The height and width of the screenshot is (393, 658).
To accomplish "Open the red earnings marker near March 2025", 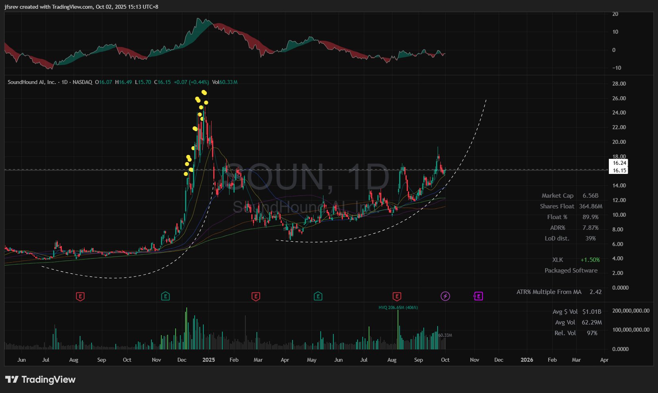I will click(256, 296).
